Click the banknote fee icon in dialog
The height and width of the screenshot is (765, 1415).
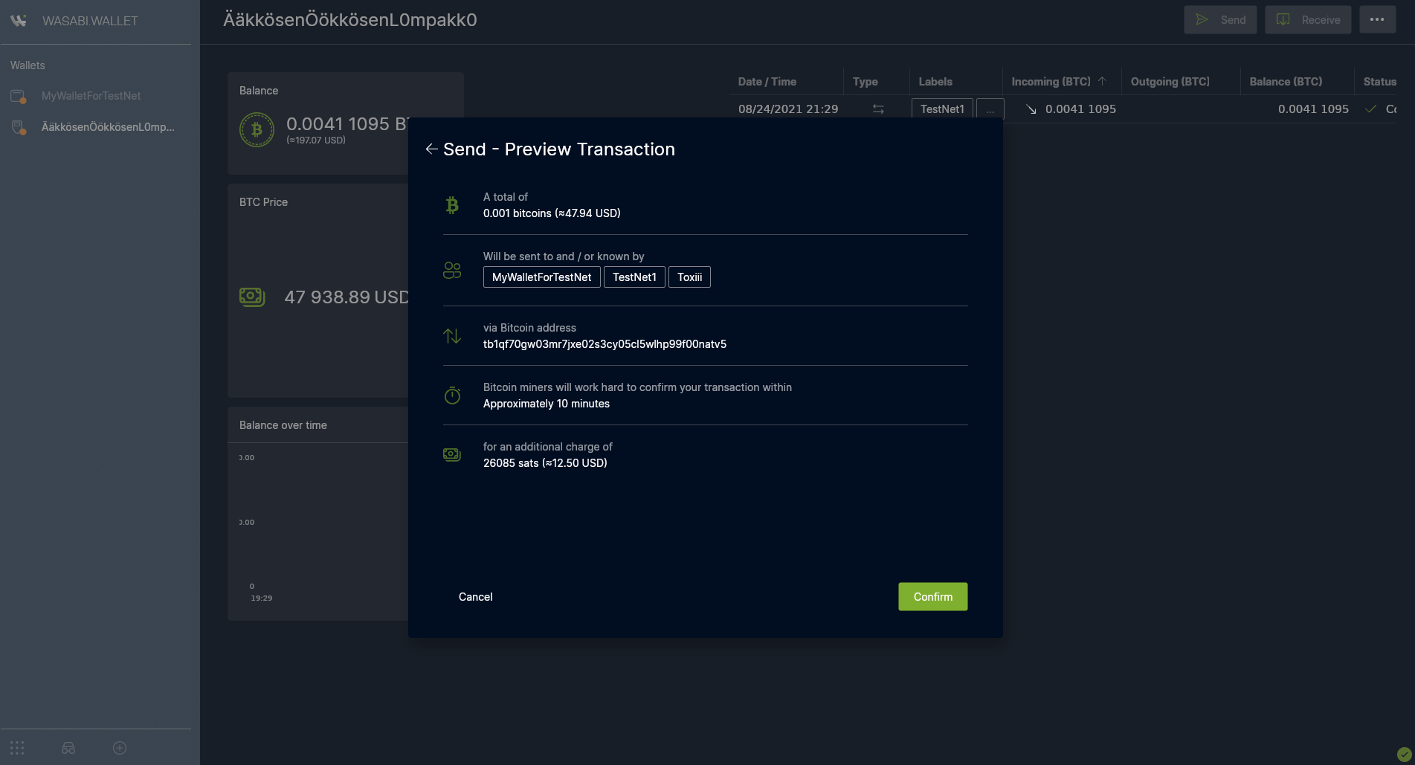(452, 454)
